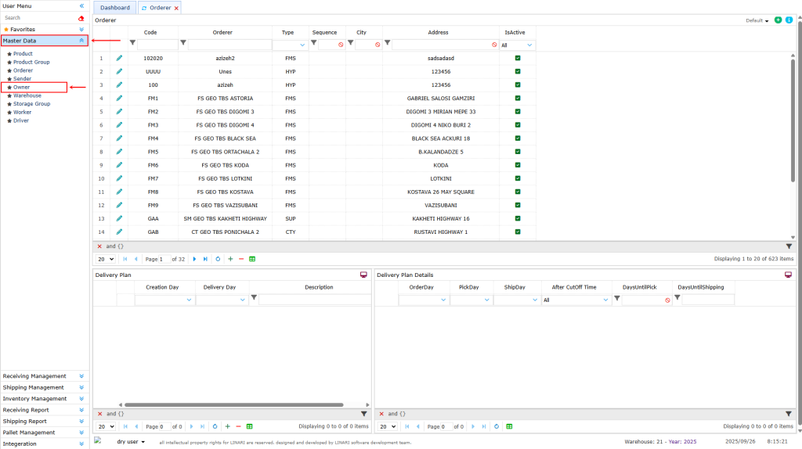
Task: Collapse the User Menu sidebar with double-chevron icon
Action: (81, 5)
